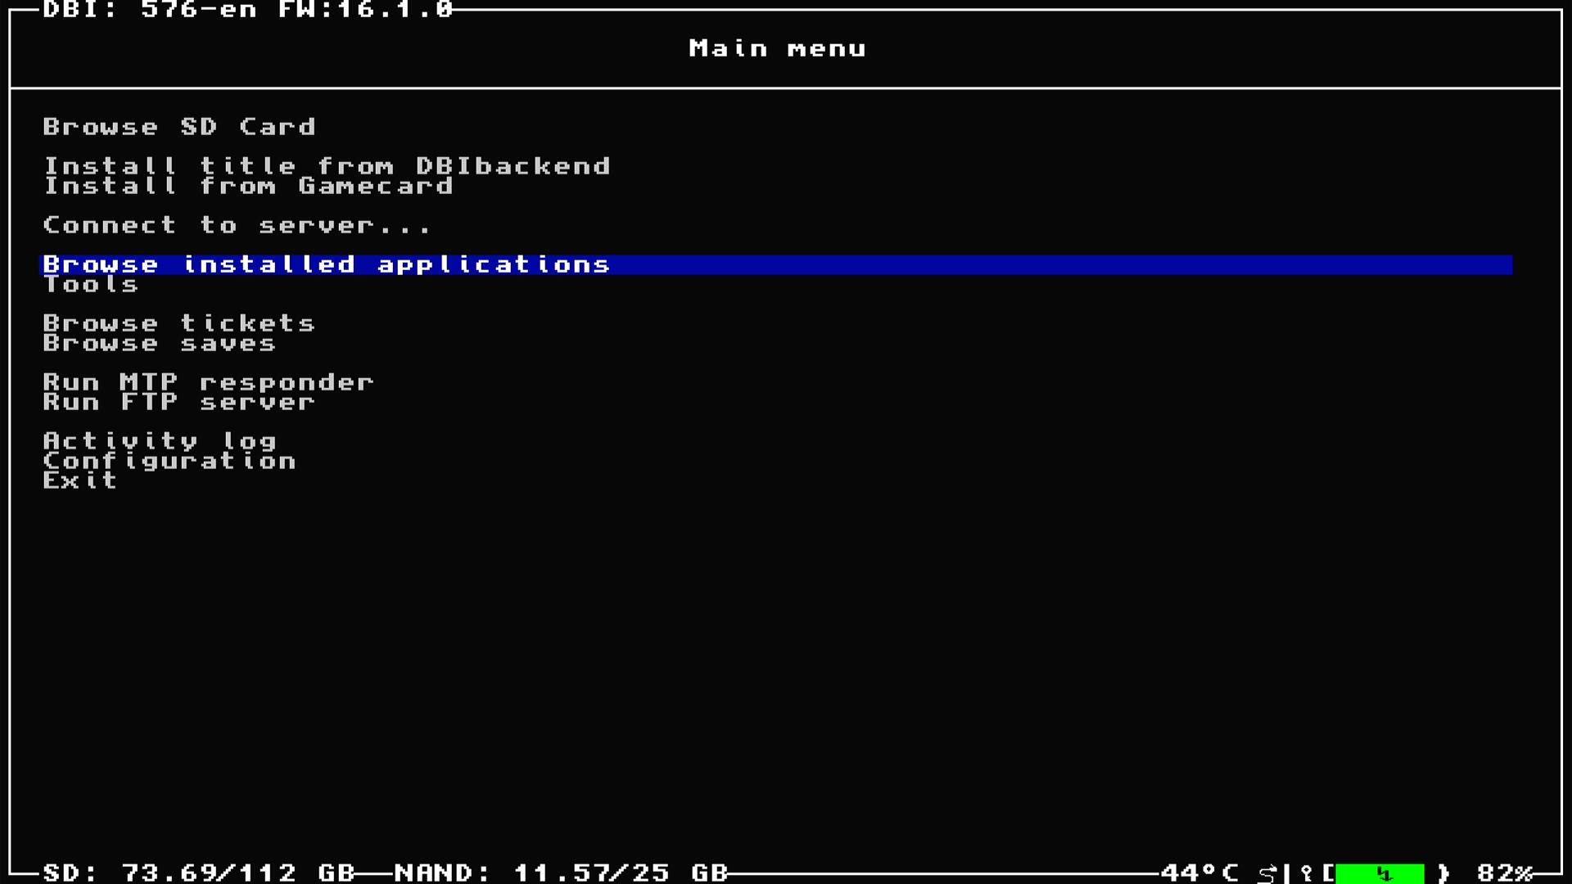This screenshot has height=884, width=1572.
Task: Select Install from Gamecard
Action: click(x=248, y=187)
